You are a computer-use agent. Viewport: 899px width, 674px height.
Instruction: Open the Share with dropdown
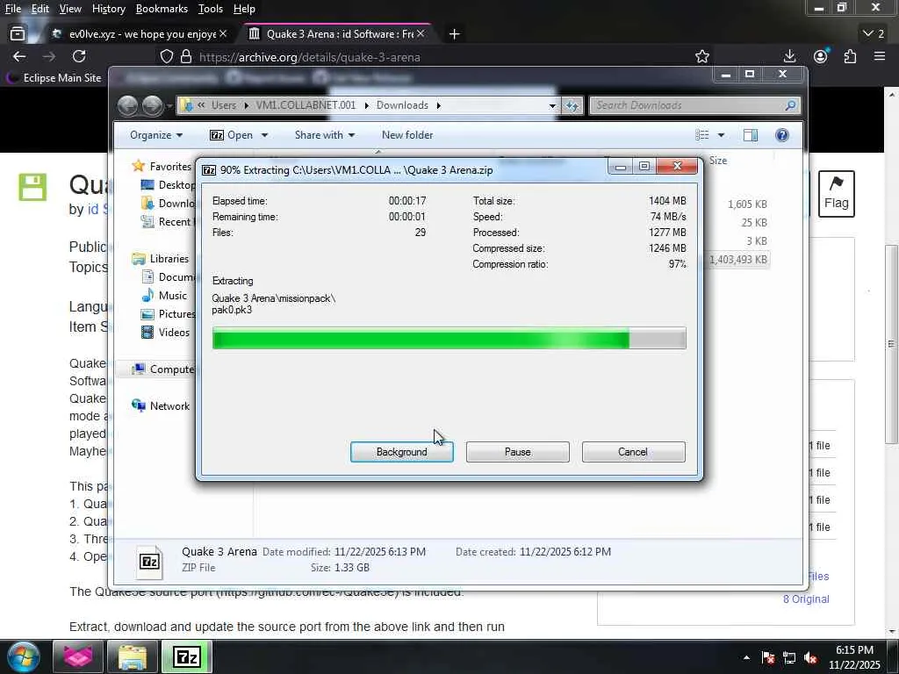tap(325, 135)
